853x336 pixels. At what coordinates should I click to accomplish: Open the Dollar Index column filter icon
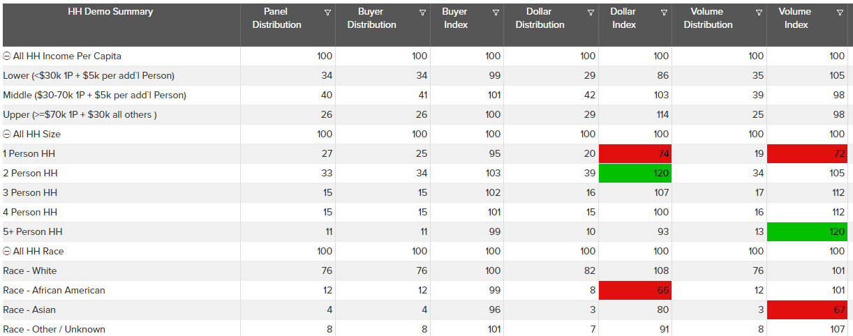pyautogui.click(x=664, y=13)
